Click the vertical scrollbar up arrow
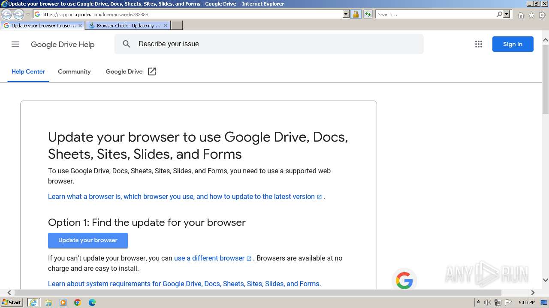Screen dimensions: 549x308 tap(546, 40)
